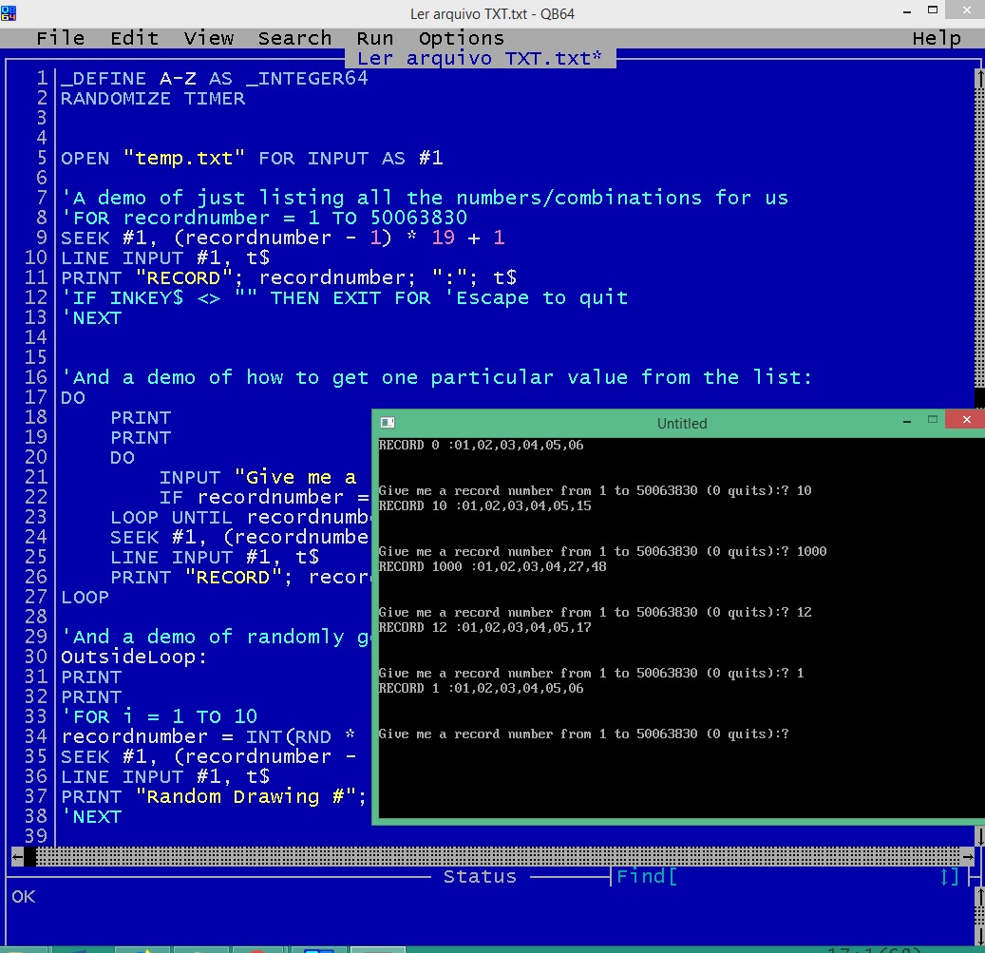This screenshot has height=953, width=985.
Task: Open the Edit menu
Action: coord(134,38)
